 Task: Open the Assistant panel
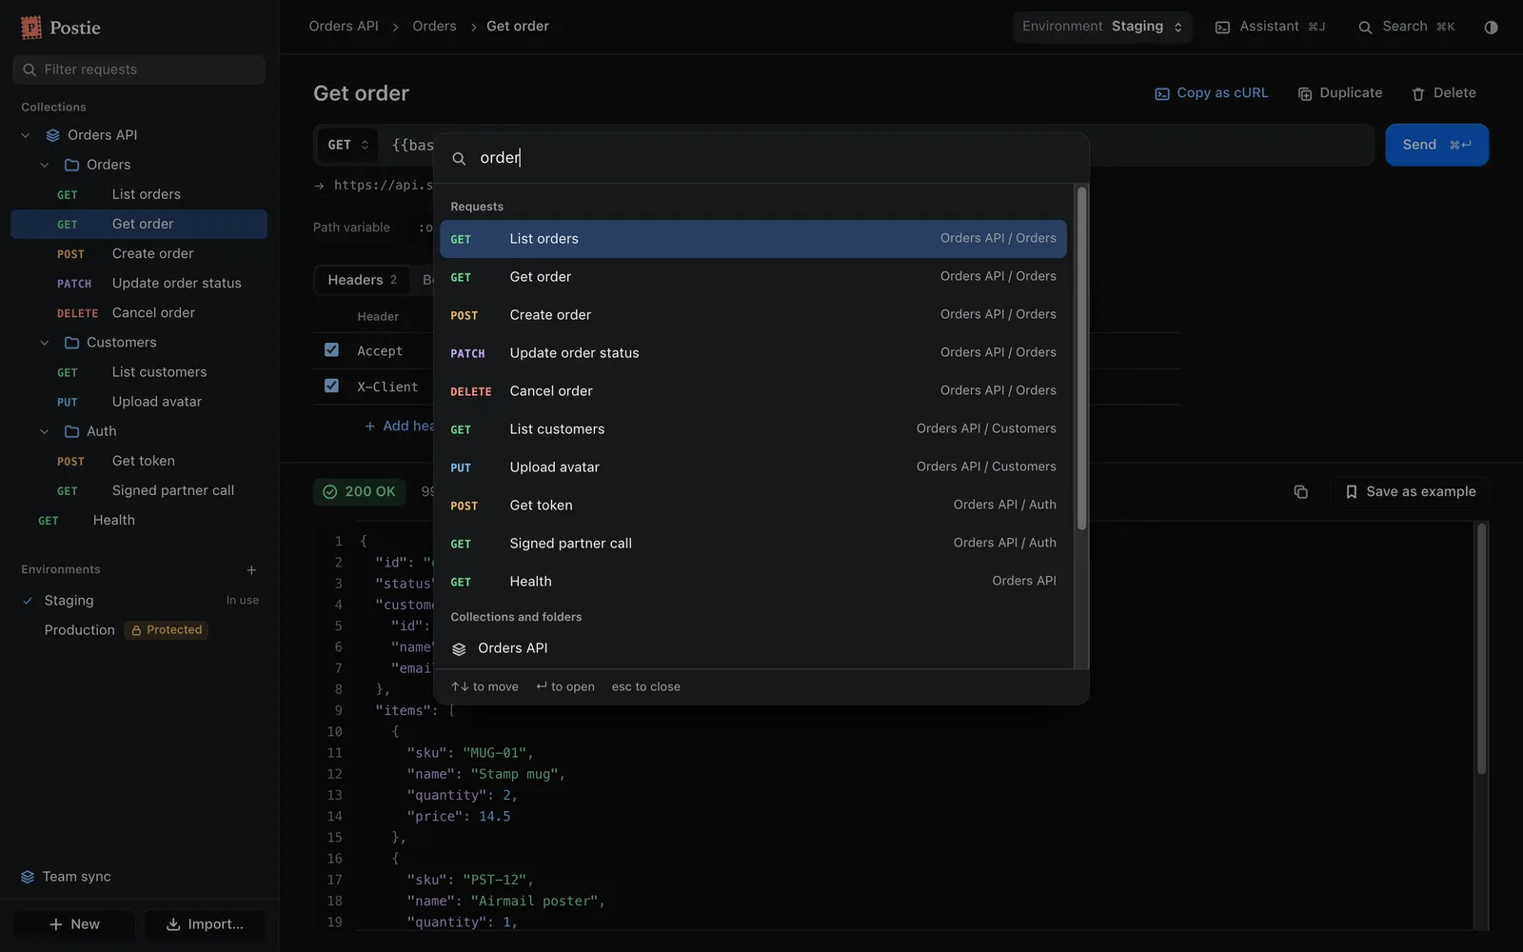(1270, 27)
